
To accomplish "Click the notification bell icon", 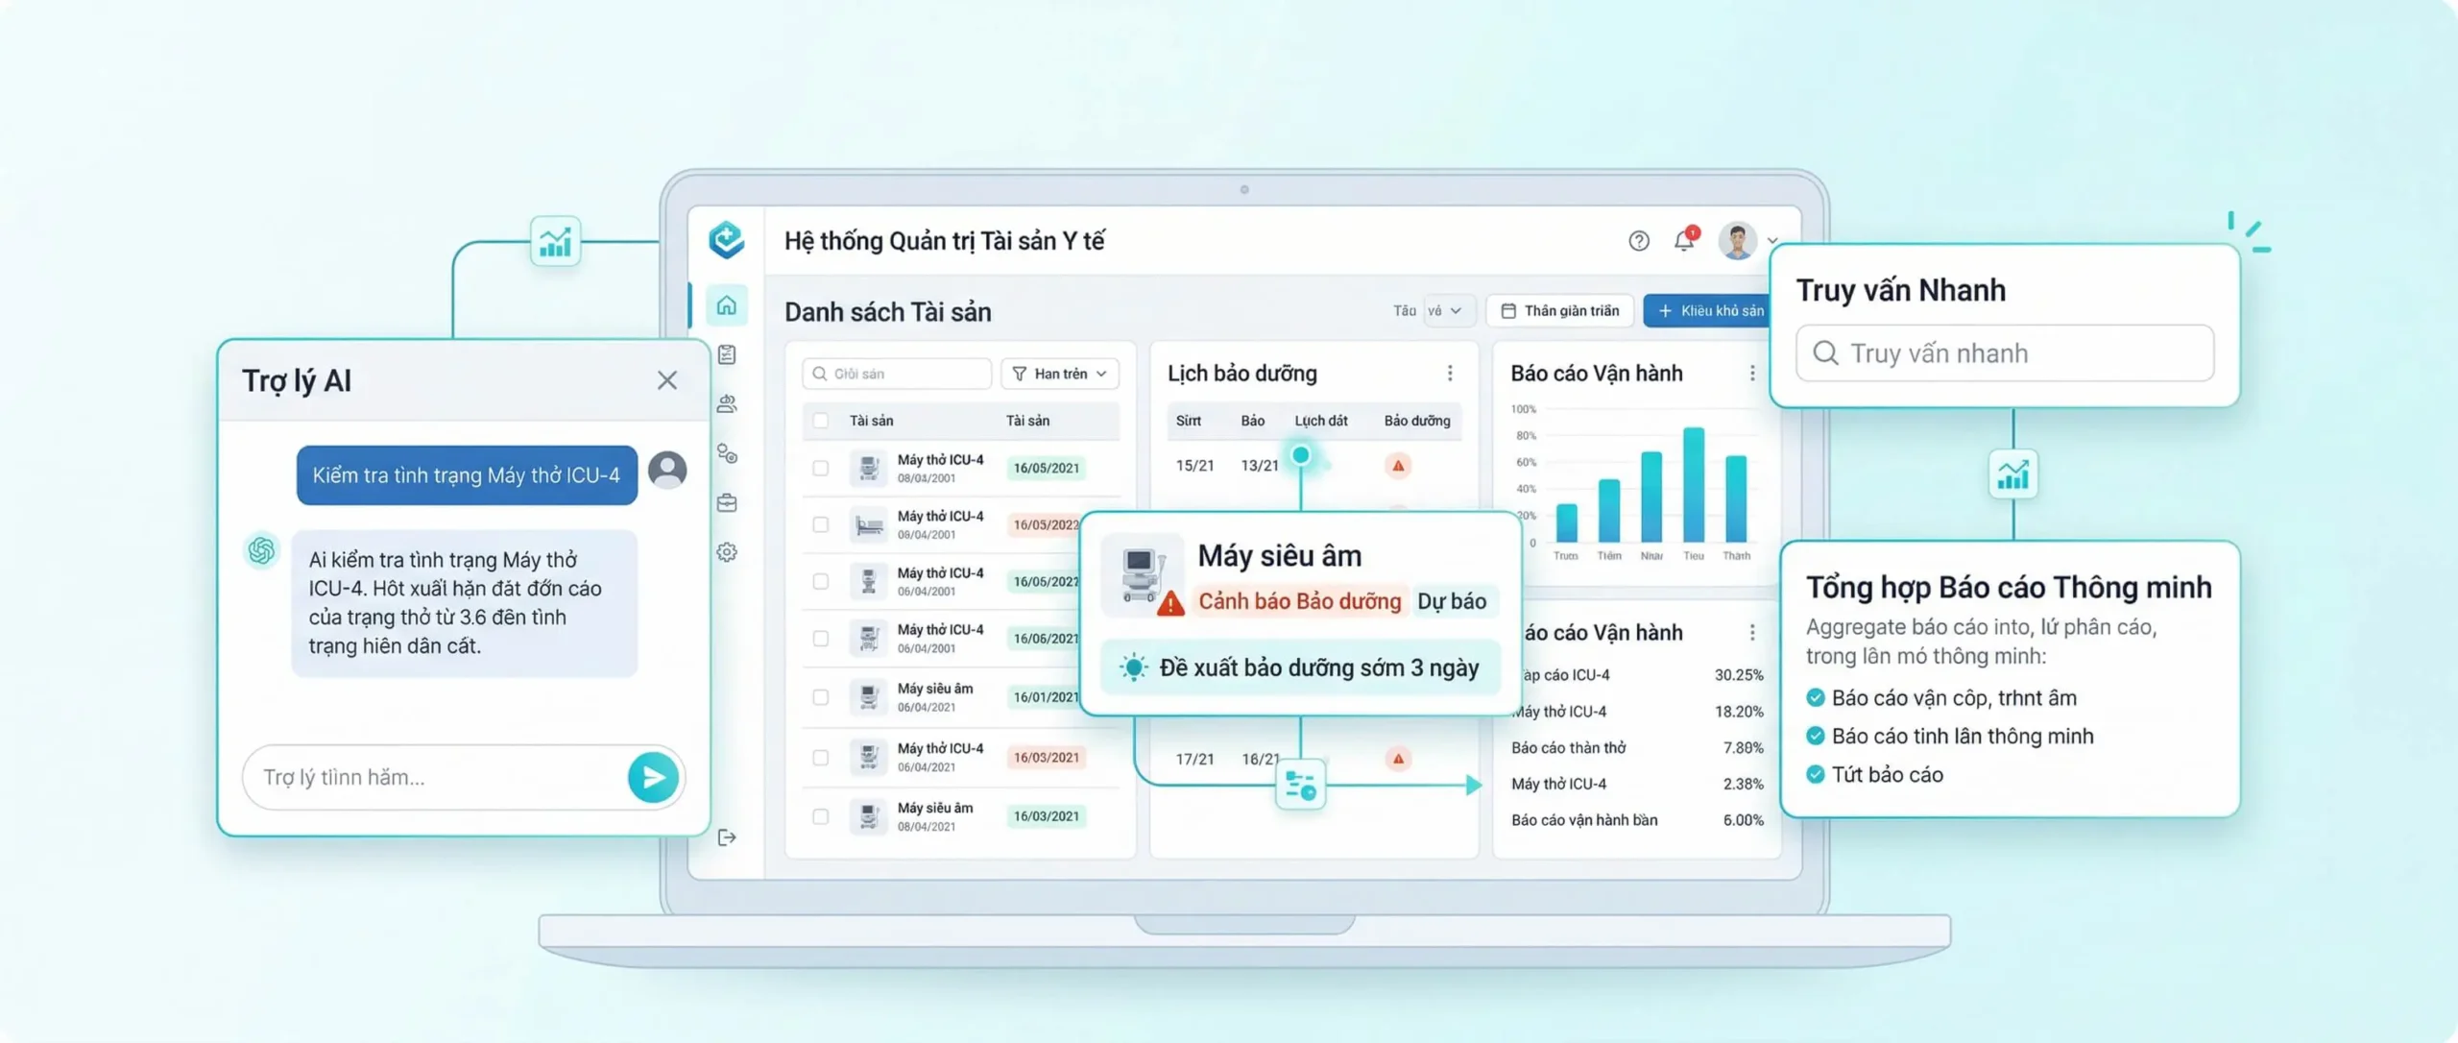I will tap(1684, 240).
